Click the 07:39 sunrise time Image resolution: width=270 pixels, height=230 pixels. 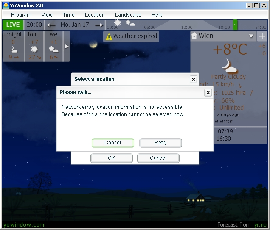tap(225, 131)
